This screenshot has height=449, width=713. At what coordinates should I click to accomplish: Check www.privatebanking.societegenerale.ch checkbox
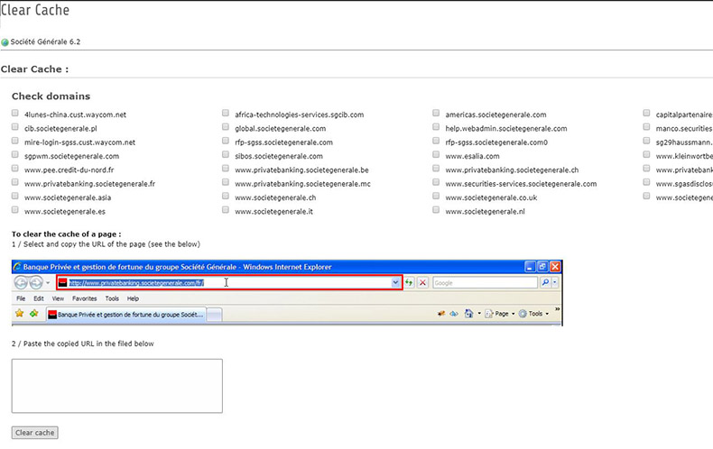(x=436, y=169)
